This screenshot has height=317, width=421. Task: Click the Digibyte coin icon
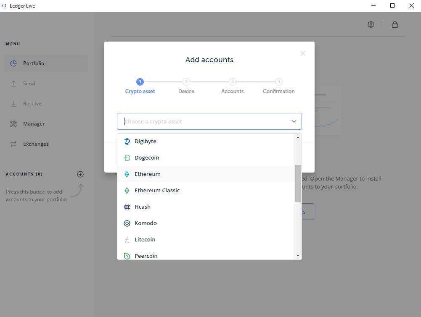[127, 141]
